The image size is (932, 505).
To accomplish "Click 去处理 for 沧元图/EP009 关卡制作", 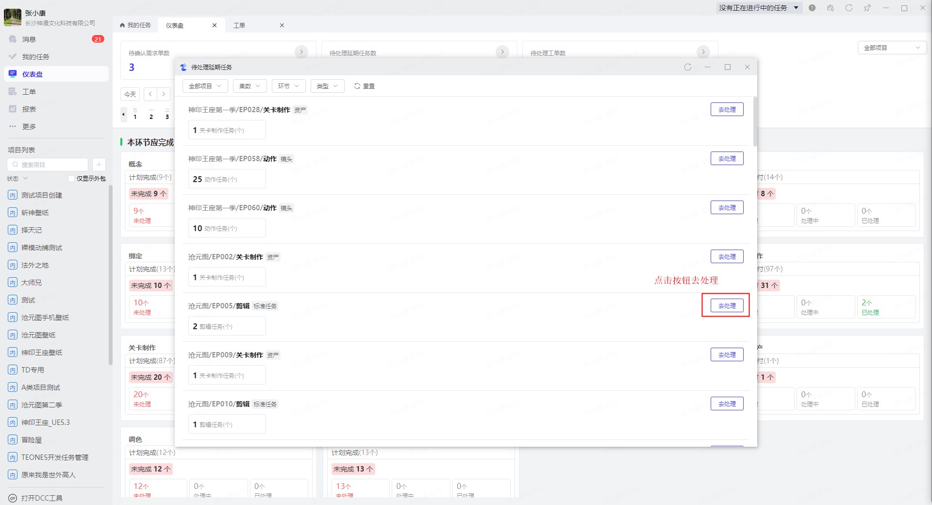I will pyautogui.click(x=727, y=354).
